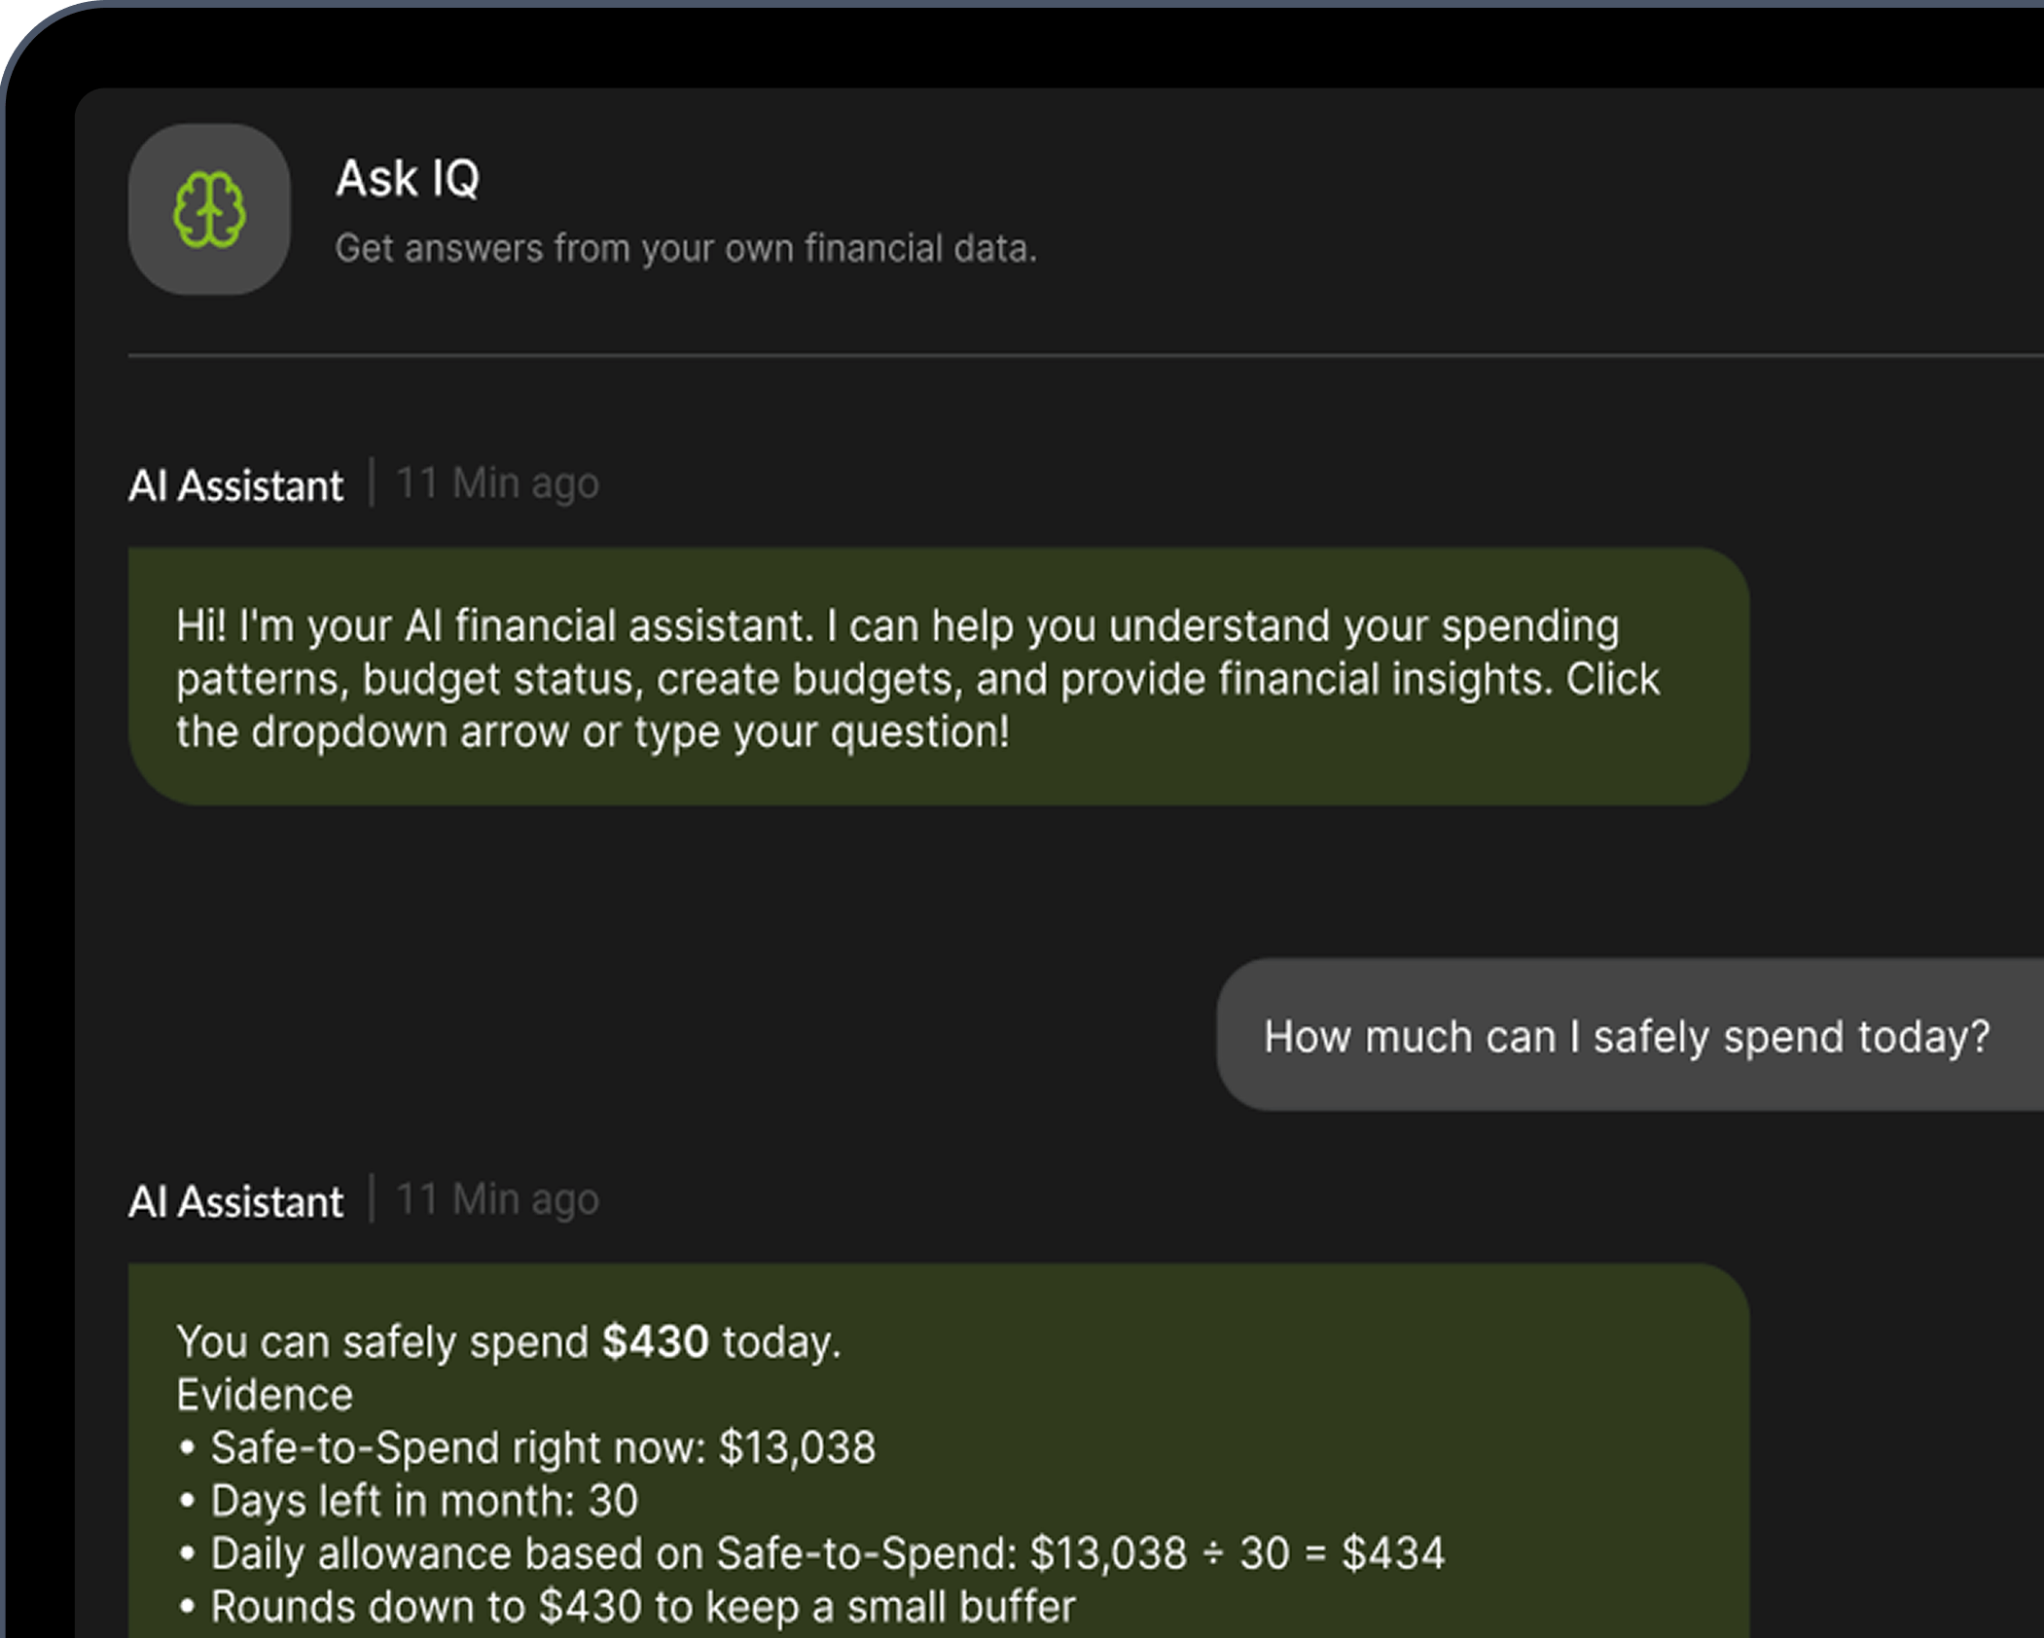Screen dimensions: 2044x1638
Task: Click the "patterns, budget status, create budgets" text line
Action: (x=917, y=679)
